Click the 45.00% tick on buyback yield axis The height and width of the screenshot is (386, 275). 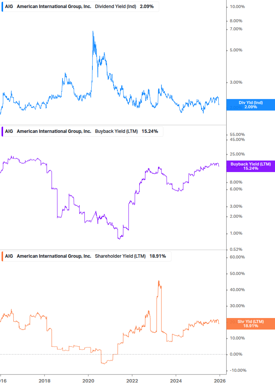(237, 139)
